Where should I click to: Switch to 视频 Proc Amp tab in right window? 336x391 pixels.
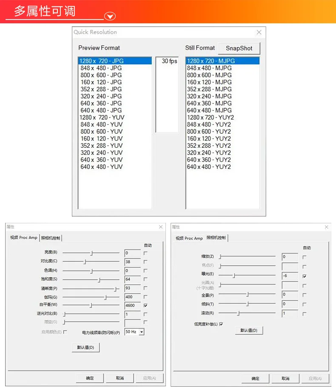189,238
